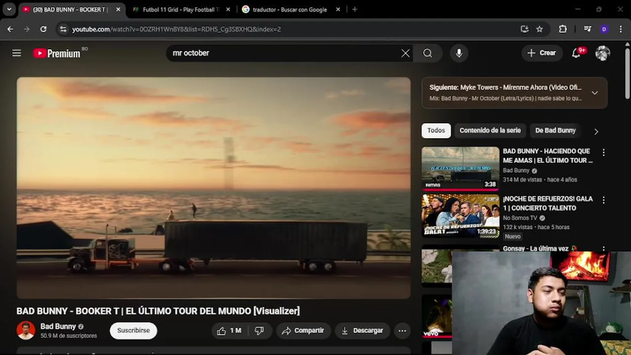
Task: Switch to traductor Google search tab
Action: click(x=291, y=9)
